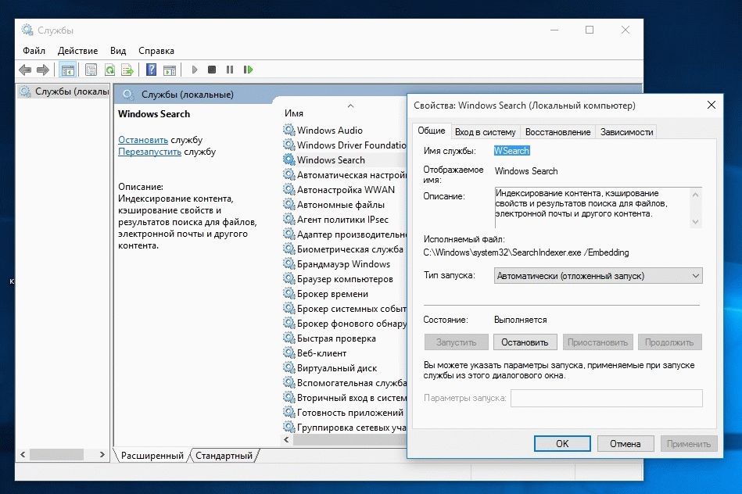Select the Группировка сетевых участников row
The height and width of the screenshot is (494, 742).
coord(345,428)
